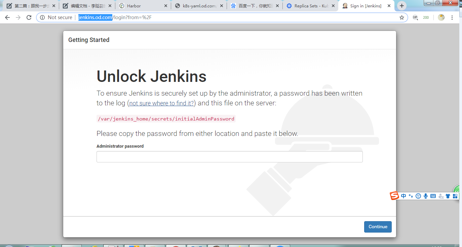Open the IP extension icon
Image resolution: width=462 pixels, height=247 pixels.
point(415,17)
